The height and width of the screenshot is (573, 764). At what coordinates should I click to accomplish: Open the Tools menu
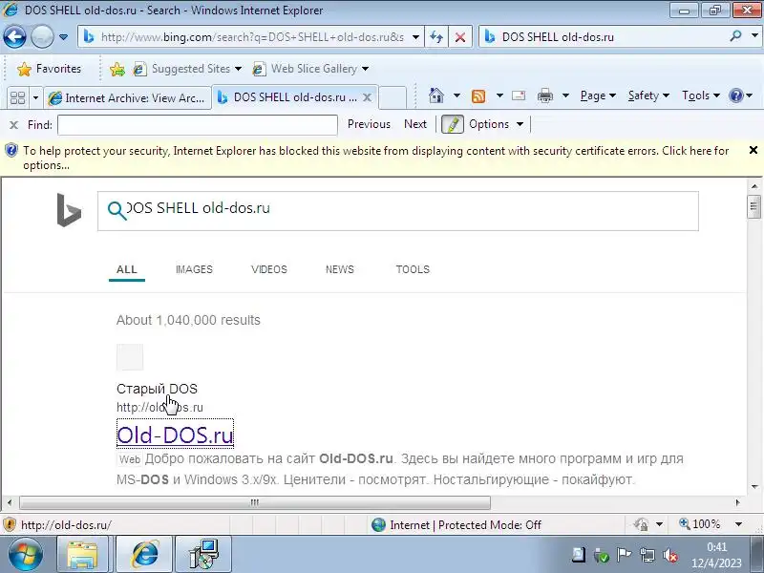[701, 95]
